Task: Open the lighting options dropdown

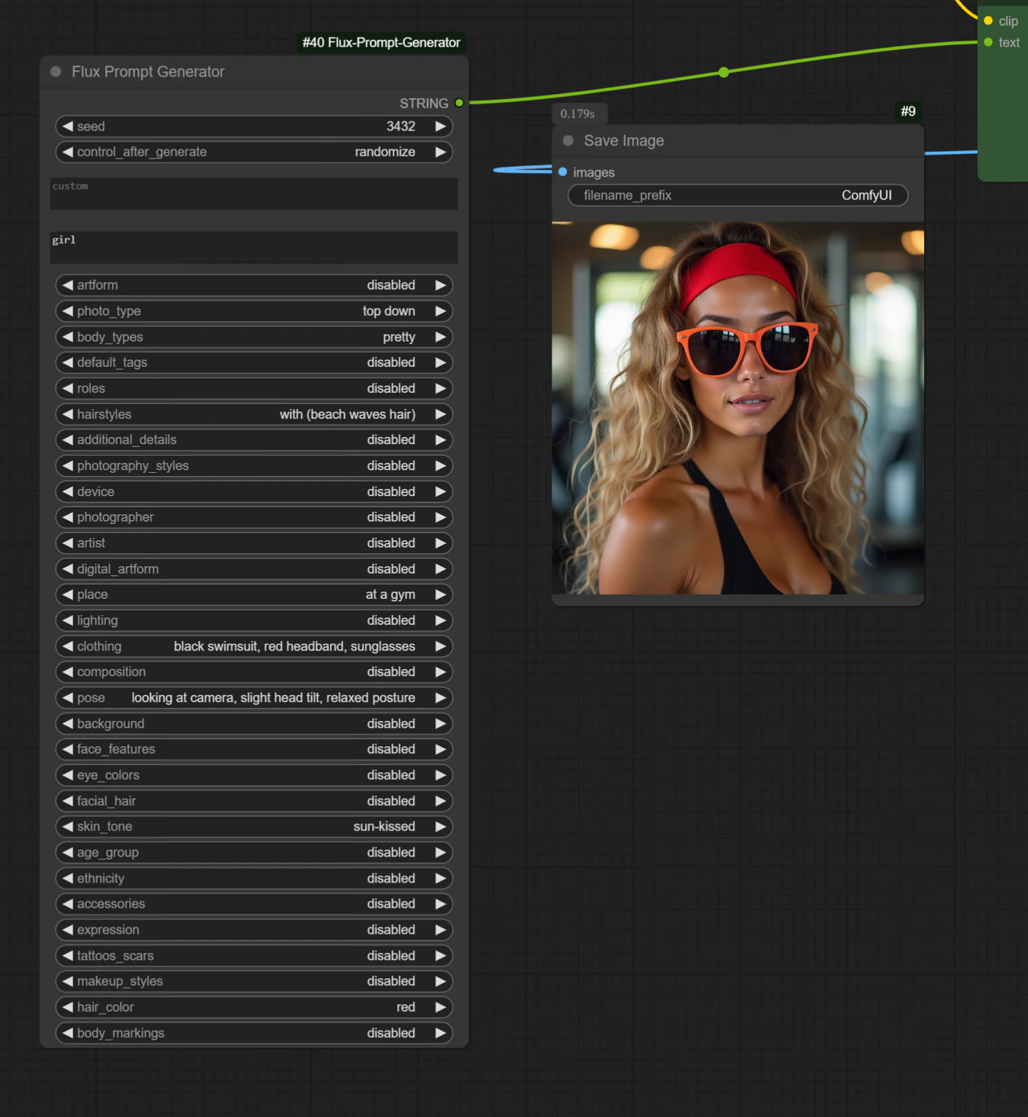Action: coord(253,621)
